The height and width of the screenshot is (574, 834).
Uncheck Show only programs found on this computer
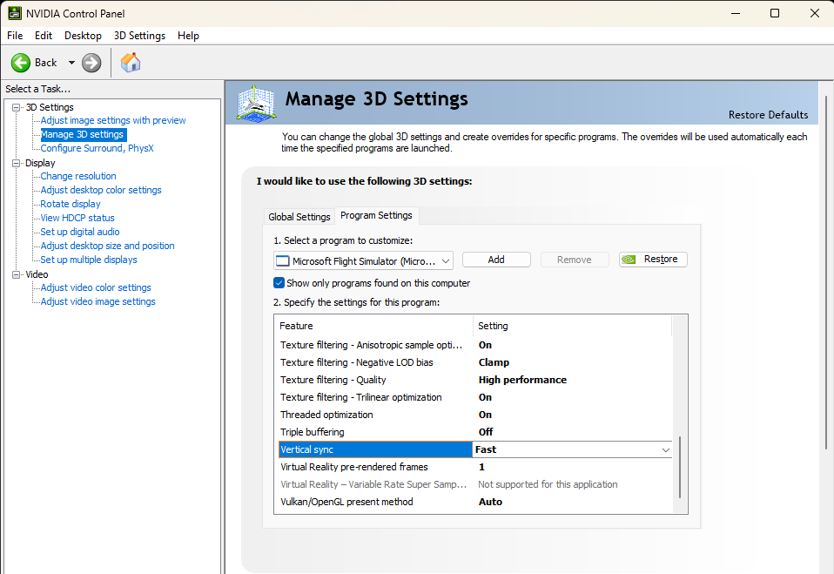point(279,282)
